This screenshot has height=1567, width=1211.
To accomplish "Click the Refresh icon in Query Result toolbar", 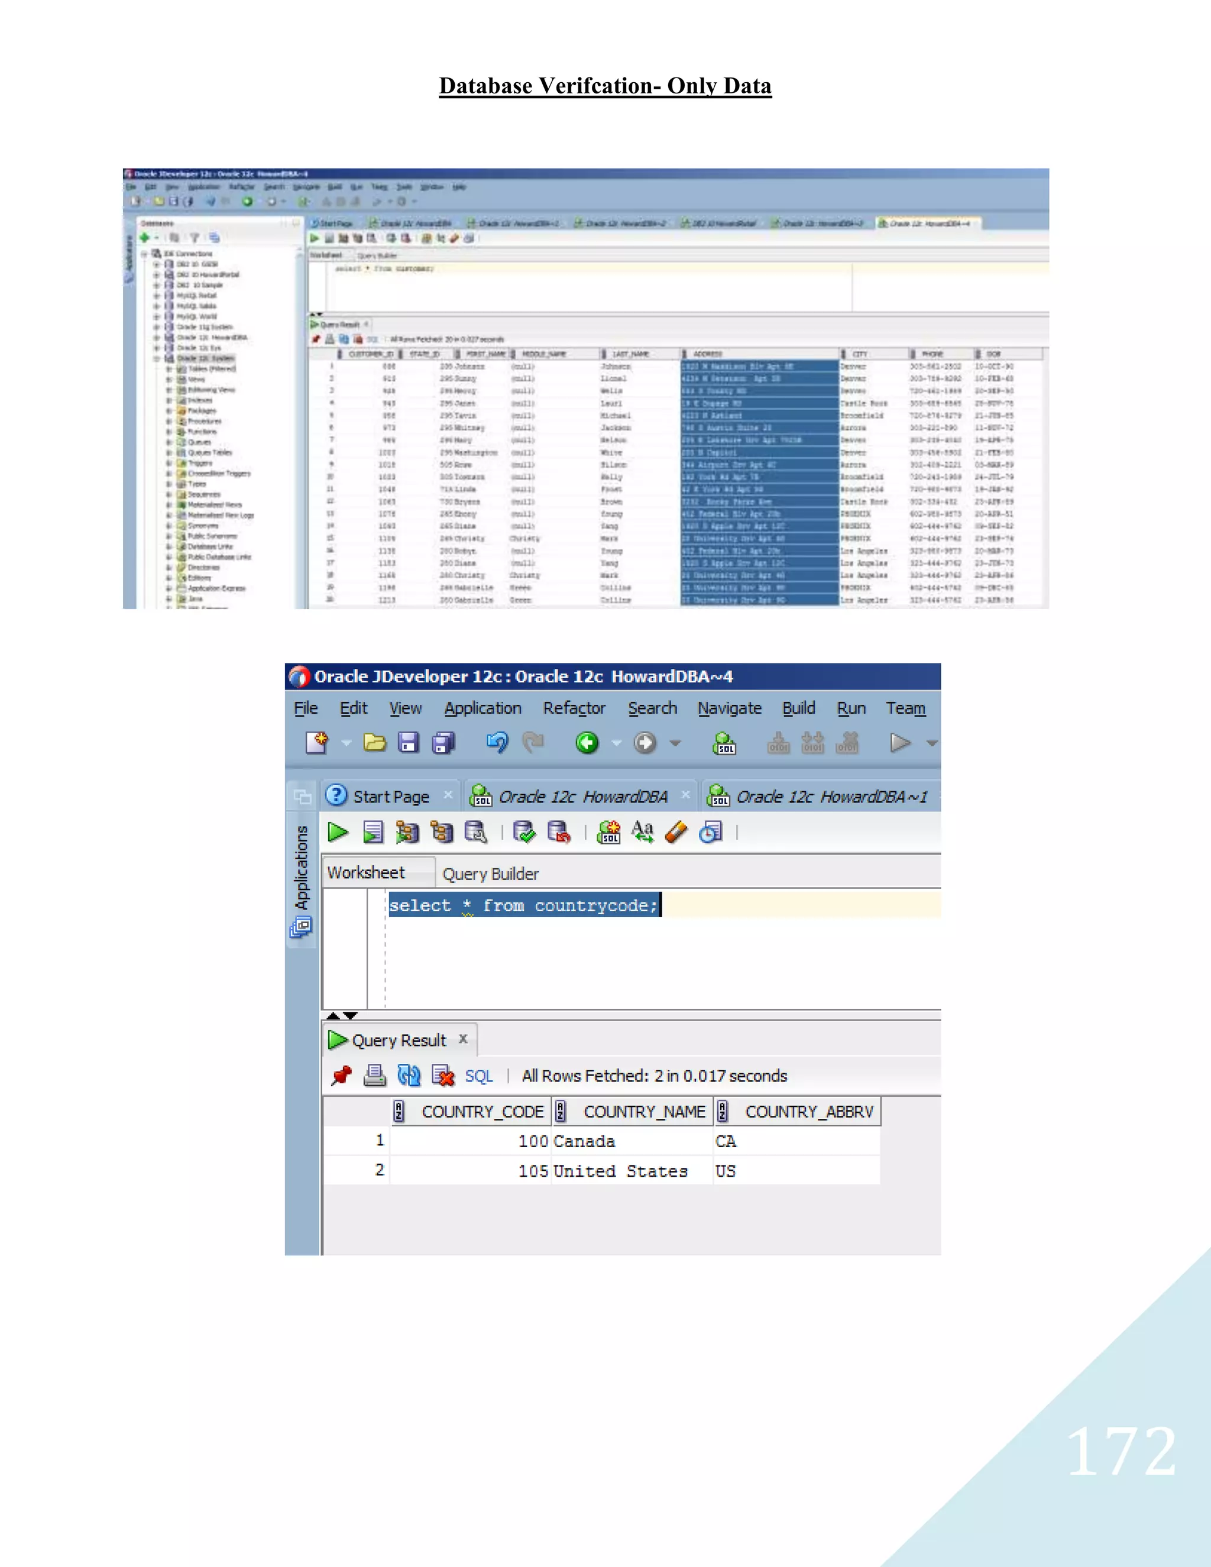I will point(409,1076).
